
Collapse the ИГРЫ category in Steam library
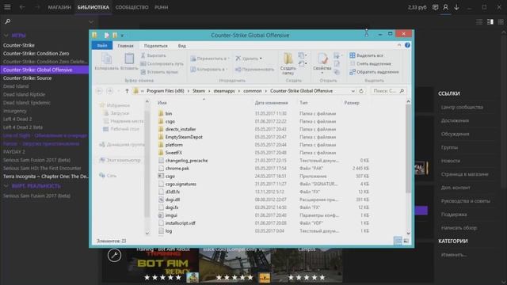(6, 36)
